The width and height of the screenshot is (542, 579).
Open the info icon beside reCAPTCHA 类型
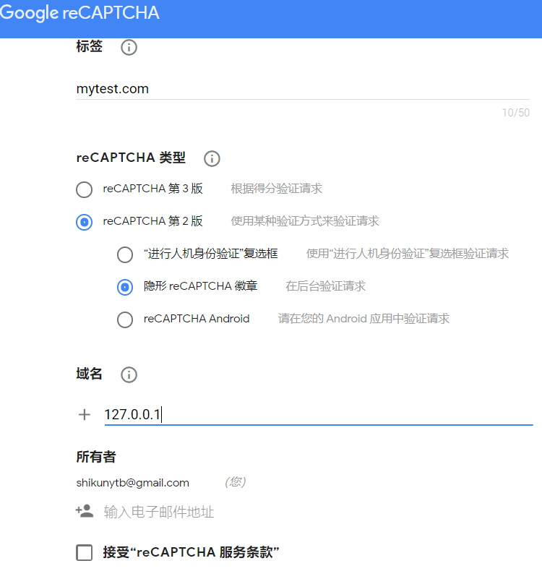pos(212,159)
